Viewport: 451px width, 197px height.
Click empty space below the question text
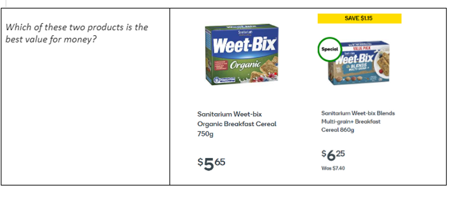point(85,113)
